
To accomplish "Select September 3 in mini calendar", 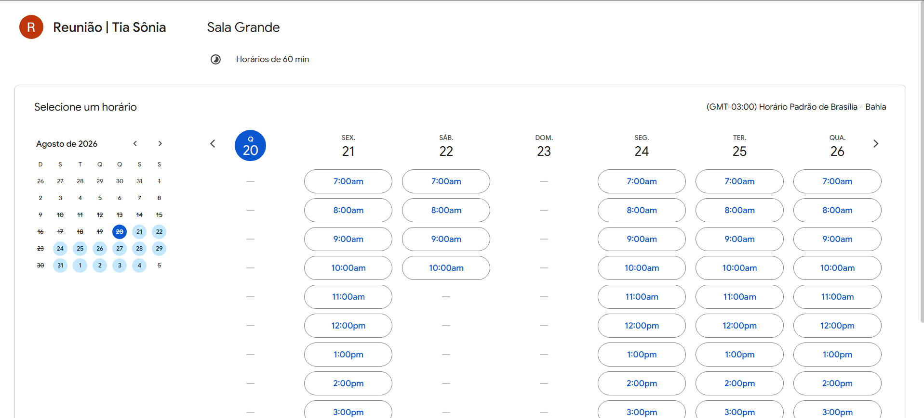I will [x=120, y=266].
